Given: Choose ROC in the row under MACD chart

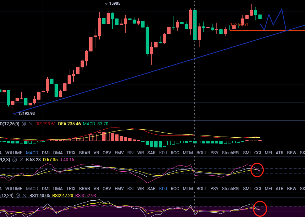Looking at the screenshot, I should pyautogui.click(x=175, y=153).
